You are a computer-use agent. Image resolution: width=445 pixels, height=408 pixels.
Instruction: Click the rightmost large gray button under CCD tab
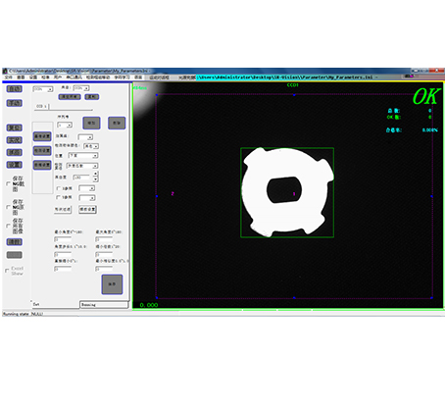point(117,123)
